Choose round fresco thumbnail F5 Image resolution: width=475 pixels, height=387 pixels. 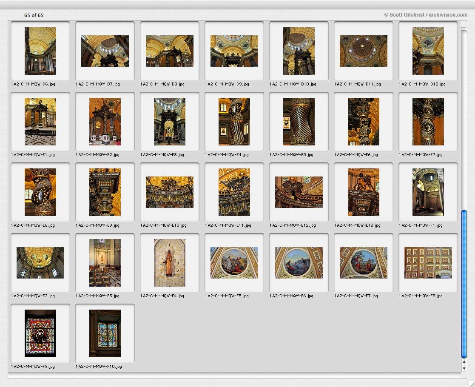point(234,263)
